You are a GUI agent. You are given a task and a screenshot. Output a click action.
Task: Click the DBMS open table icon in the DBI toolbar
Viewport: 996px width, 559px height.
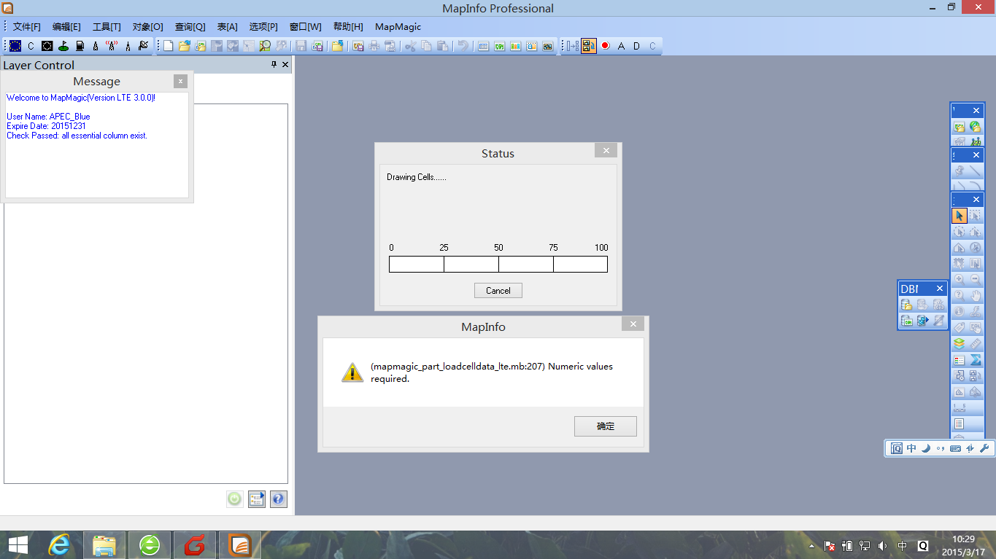907,305
